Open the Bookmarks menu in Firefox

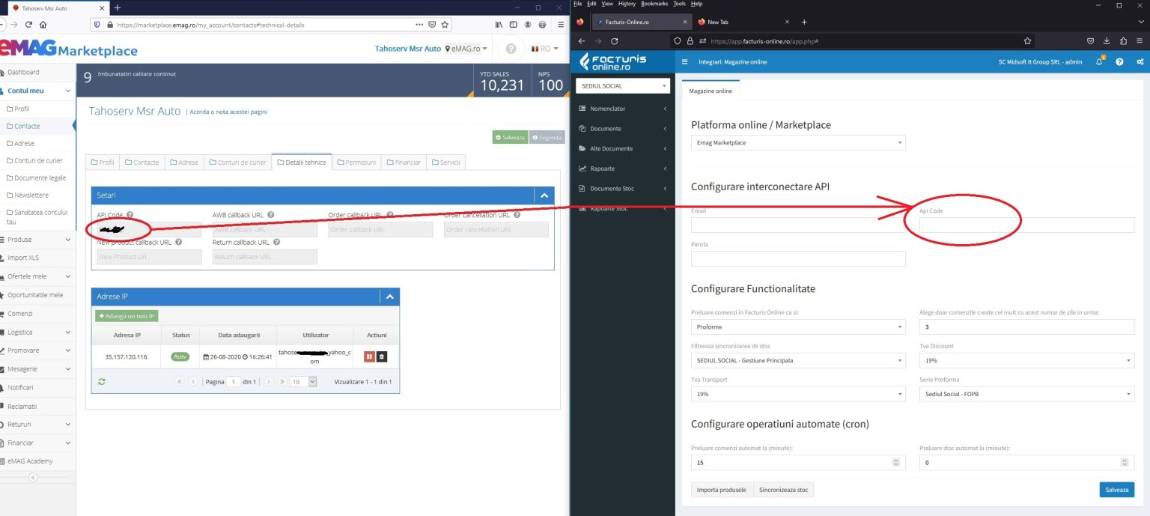point(655,4)
